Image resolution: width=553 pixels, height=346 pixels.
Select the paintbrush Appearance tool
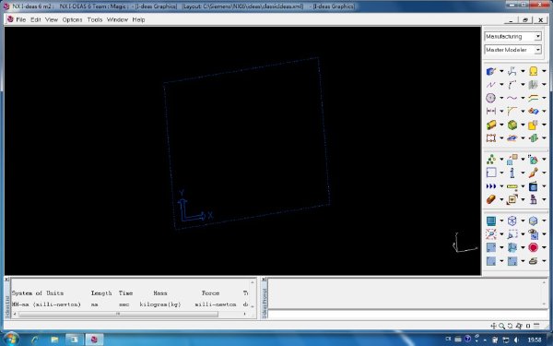coord(534,173)
